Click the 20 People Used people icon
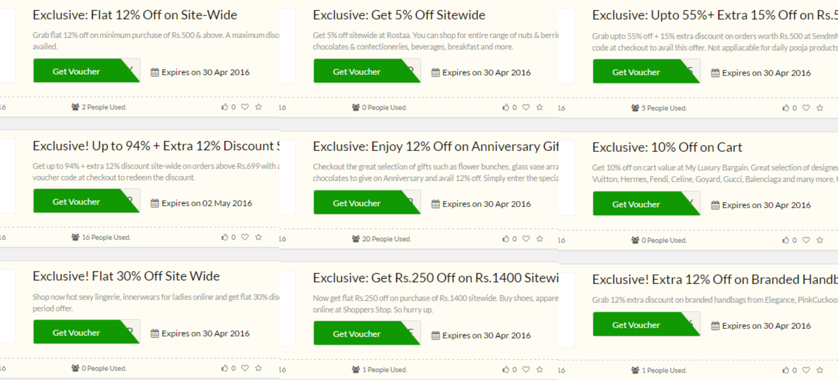The height and width of the screenshot is (380, 838). (x=356, y=239)
